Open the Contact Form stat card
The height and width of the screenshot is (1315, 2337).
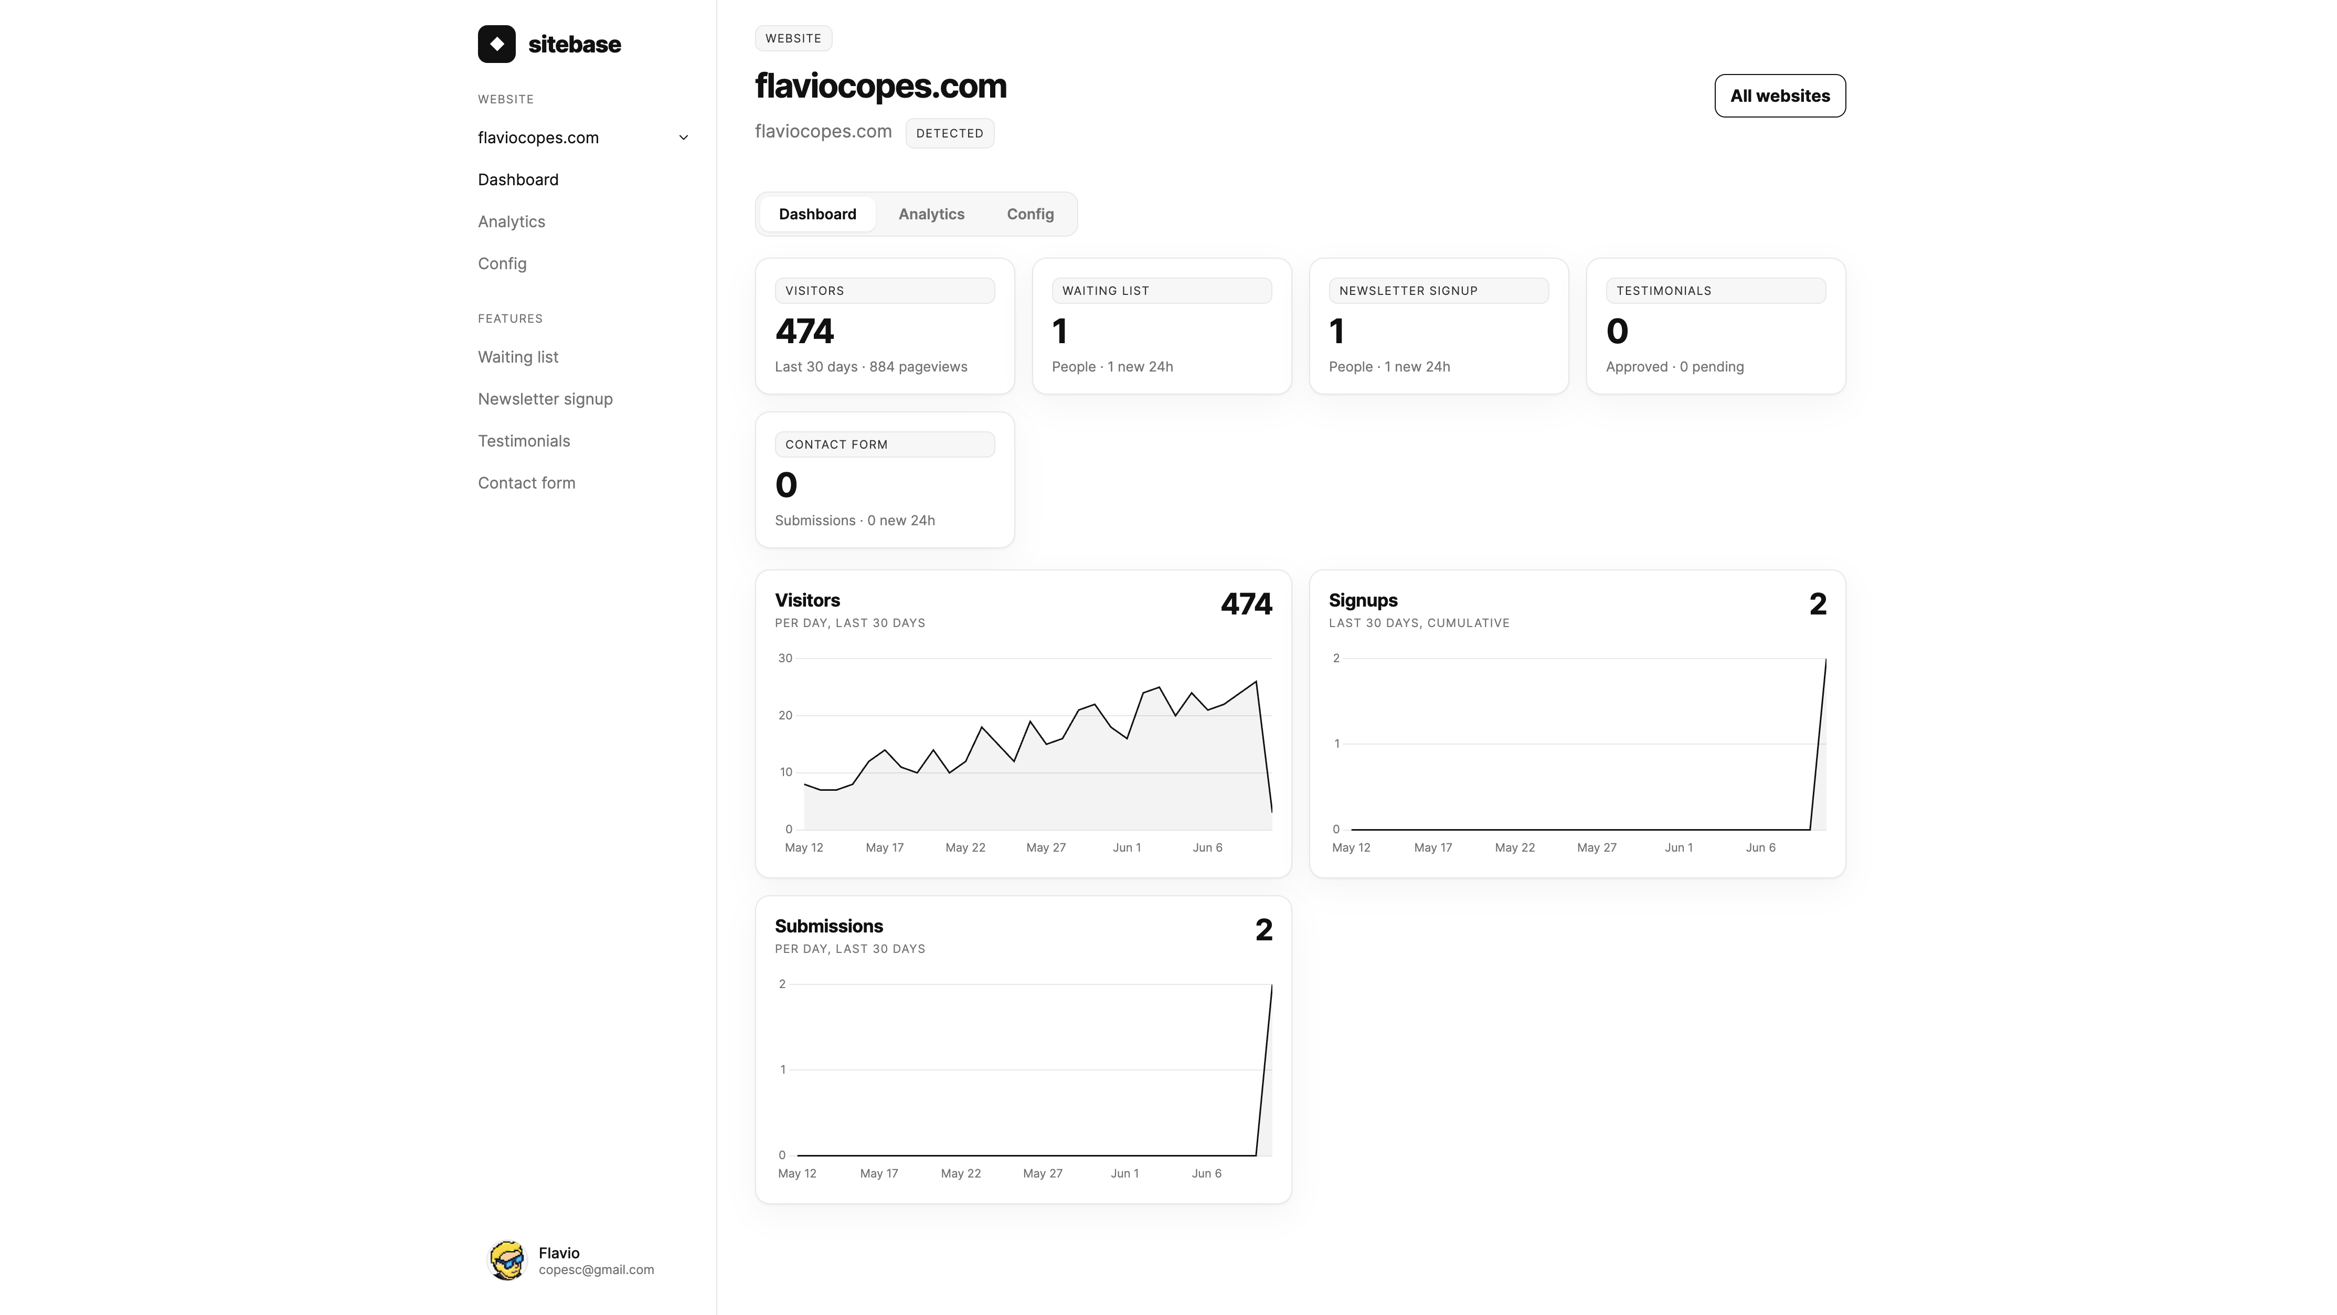(x=885, y=480)
